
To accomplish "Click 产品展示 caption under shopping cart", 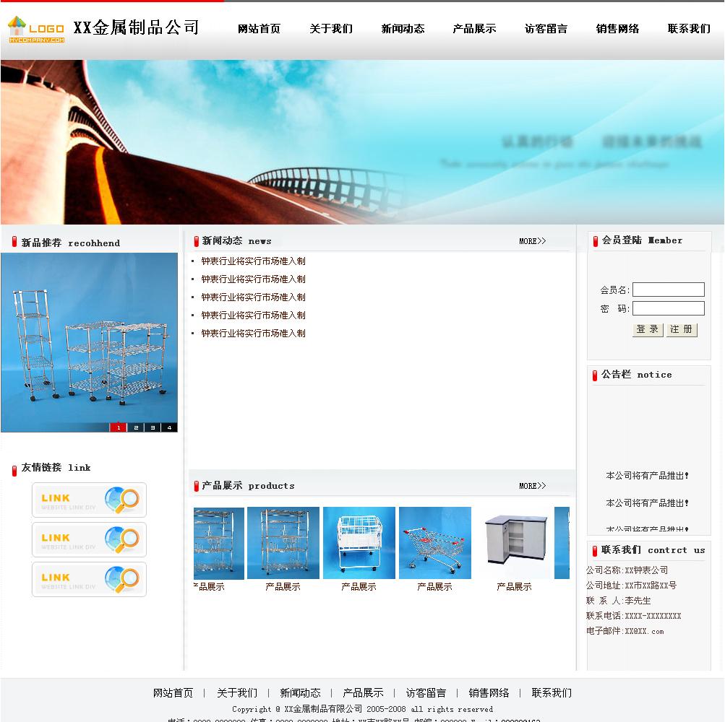I will click(x=434, y=587).
